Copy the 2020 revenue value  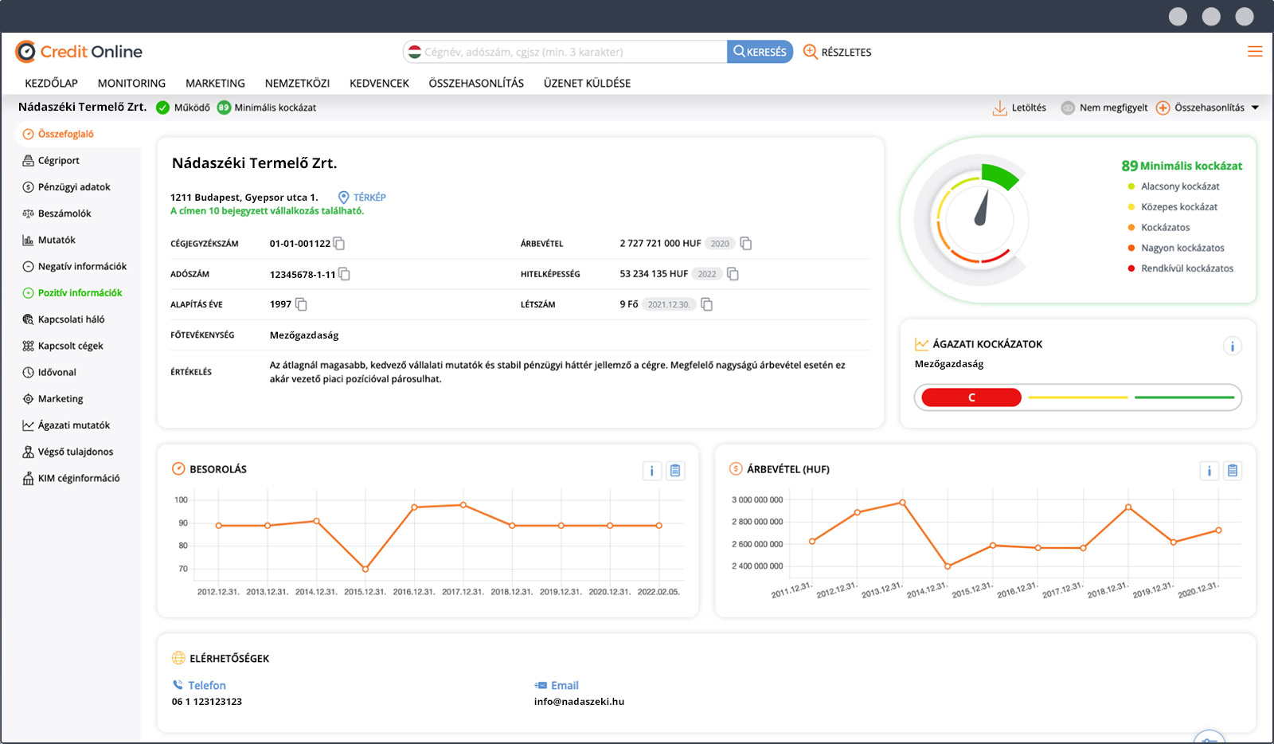click(x=746, y=244)
